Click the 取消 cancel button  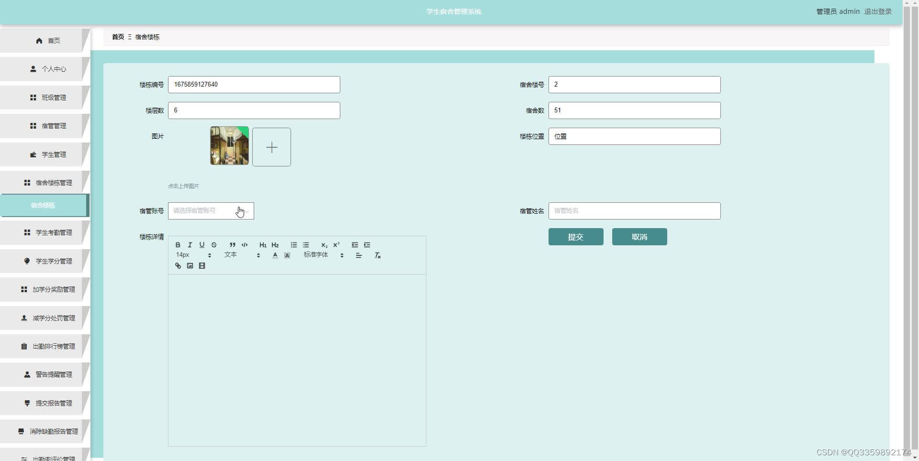[639, 237]
